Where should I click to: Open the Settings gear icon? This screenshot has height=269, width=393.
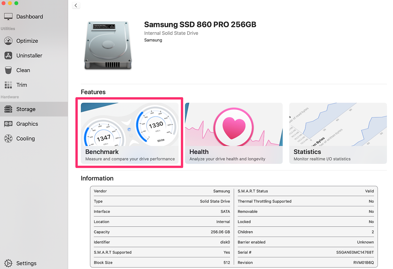[8, 263]
